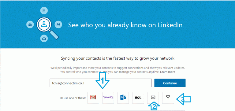Image resolution: width=235 pixels, height=111 pixels.
Task: Focus the email address input field
Action: pos(101,83)
